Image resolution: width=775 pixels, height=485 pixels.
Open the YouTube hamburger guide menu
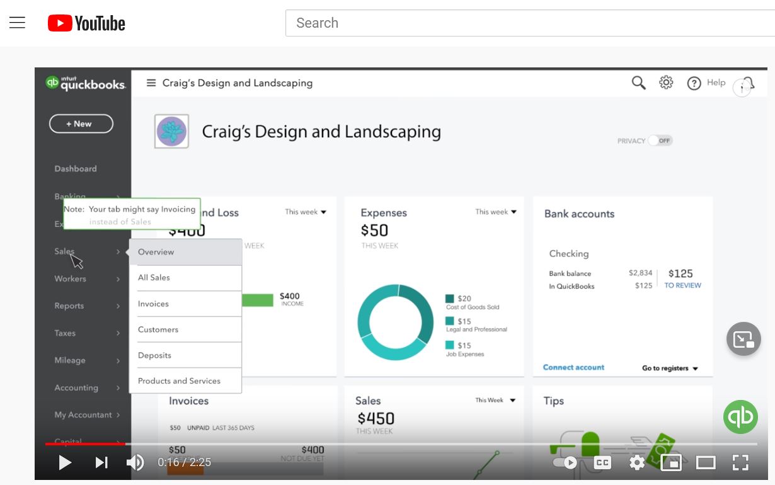(x=17, y=23)
